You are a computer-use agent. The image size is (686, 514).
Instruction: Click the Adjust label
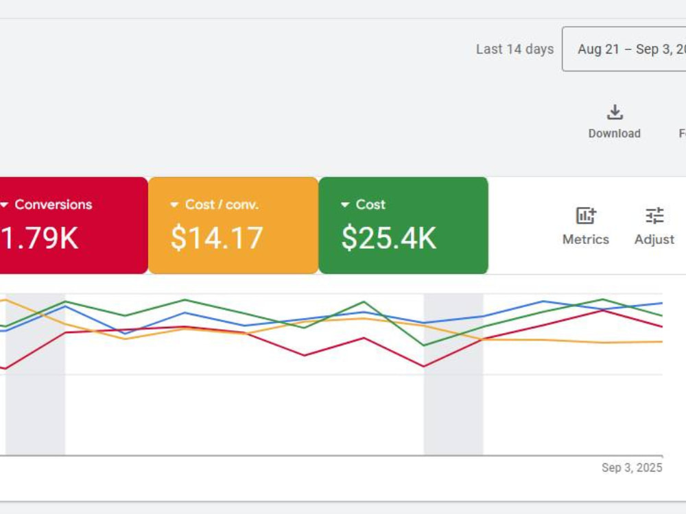click(654, 239)
